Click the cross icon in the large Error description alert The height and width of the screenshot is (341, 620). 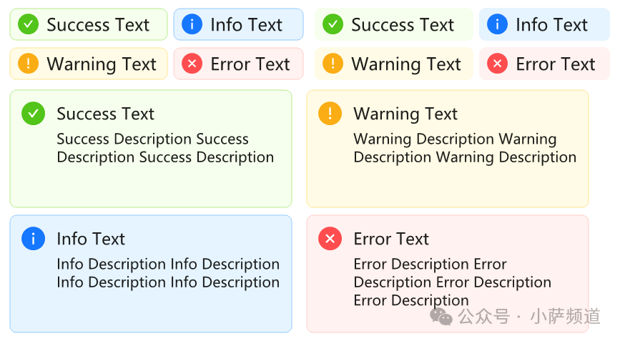tap(330, 238)
